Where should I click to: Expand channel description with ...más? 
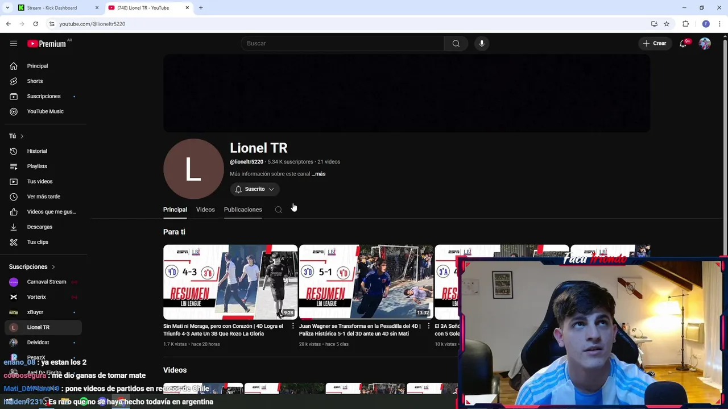tap(318, 174)
